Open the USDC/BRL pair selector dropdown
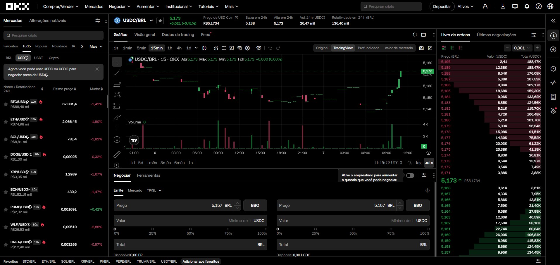 click(x=151, y=20)
